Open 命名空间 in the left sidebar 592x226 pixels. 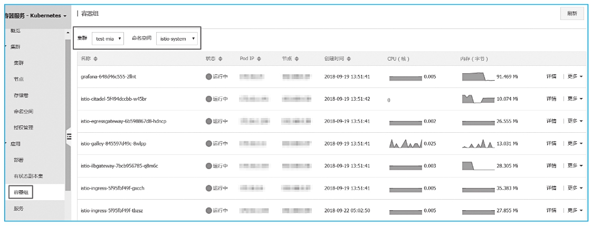[x=23, y=112]
